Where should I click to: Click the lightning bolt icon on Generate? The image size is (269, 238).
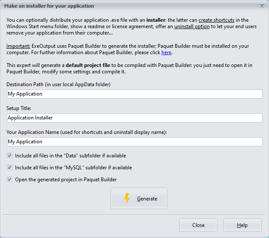point(127,198)
